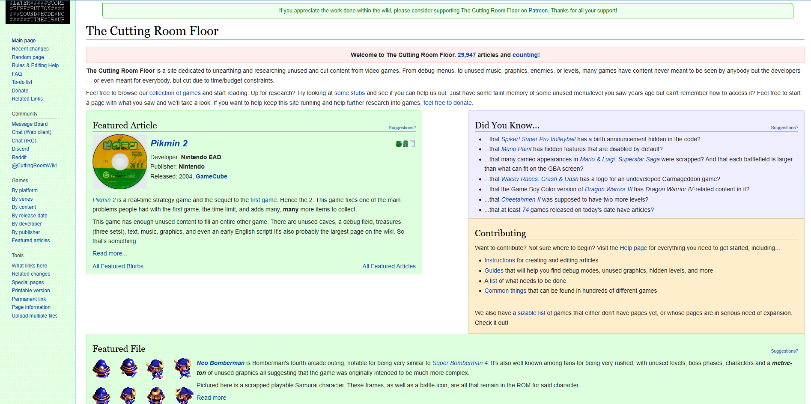Viewport: 811px width, 404px height.
Task: Browse games By content
Action: pyautogui.click(x=24, y=207)
